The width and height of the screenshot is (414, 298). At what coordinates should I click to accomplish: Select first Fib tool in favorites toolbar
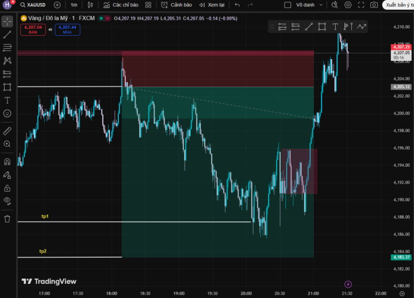click(x=282, y=26)
